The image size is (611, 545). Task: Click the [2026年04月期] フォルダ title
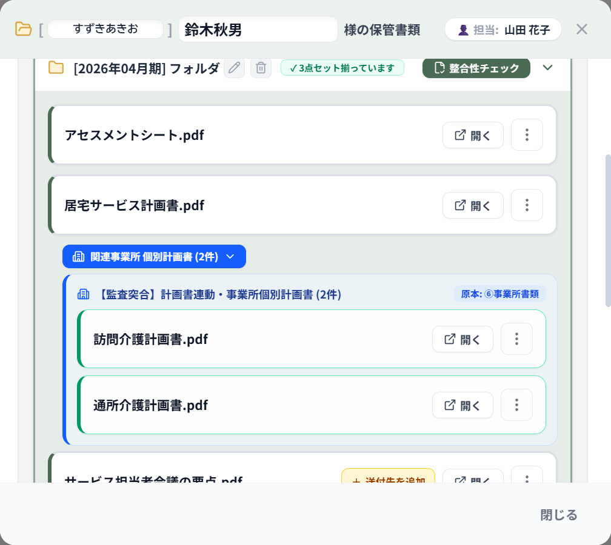147,68
